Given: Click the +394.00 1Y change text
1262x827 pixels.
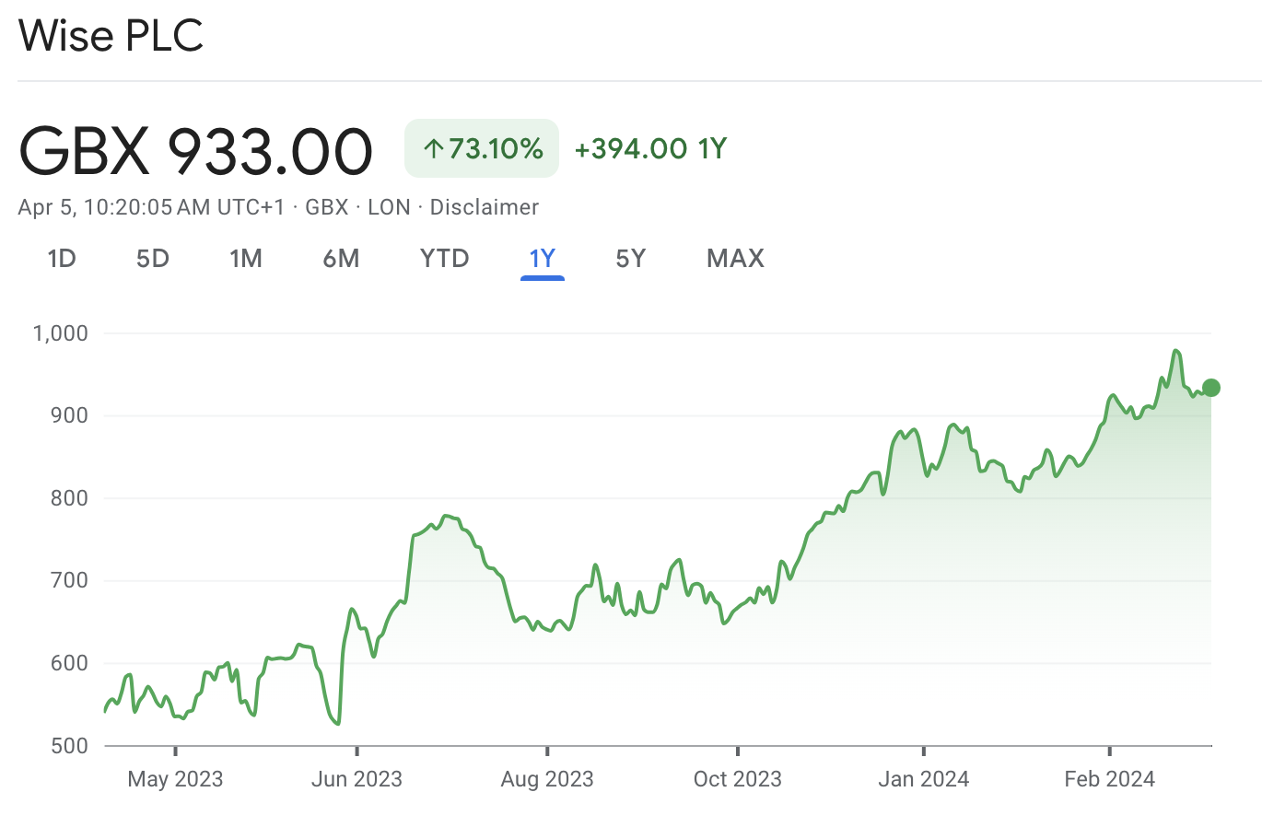Looking at the screenshot, I should pos(650,148).
